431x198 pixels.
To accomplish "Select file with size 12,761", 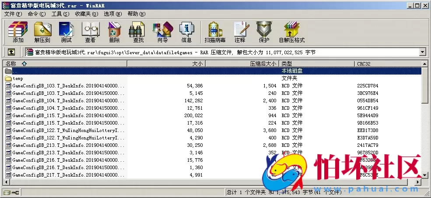I will 212,108.
